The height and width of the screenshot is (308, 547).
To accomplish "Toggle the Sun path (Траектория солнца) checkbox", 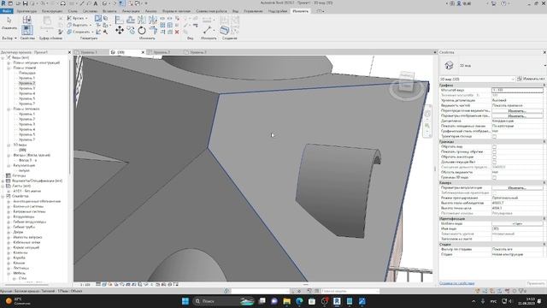I will click(494, 136).
